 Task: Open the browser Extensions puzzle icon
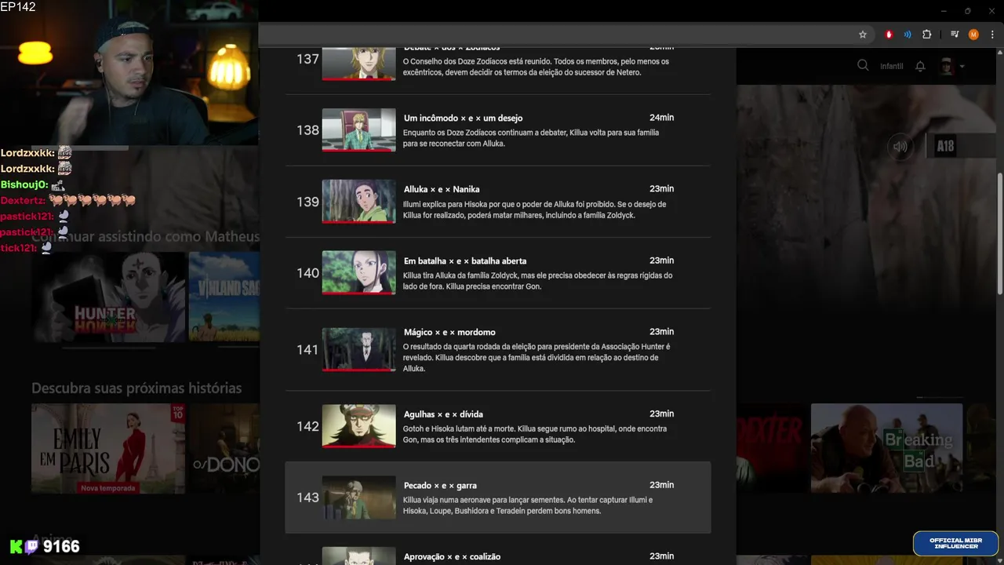point(926,35)
